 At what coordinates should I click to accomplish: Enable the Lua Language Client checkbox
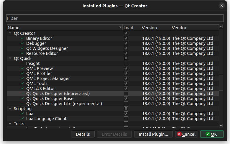126,118
